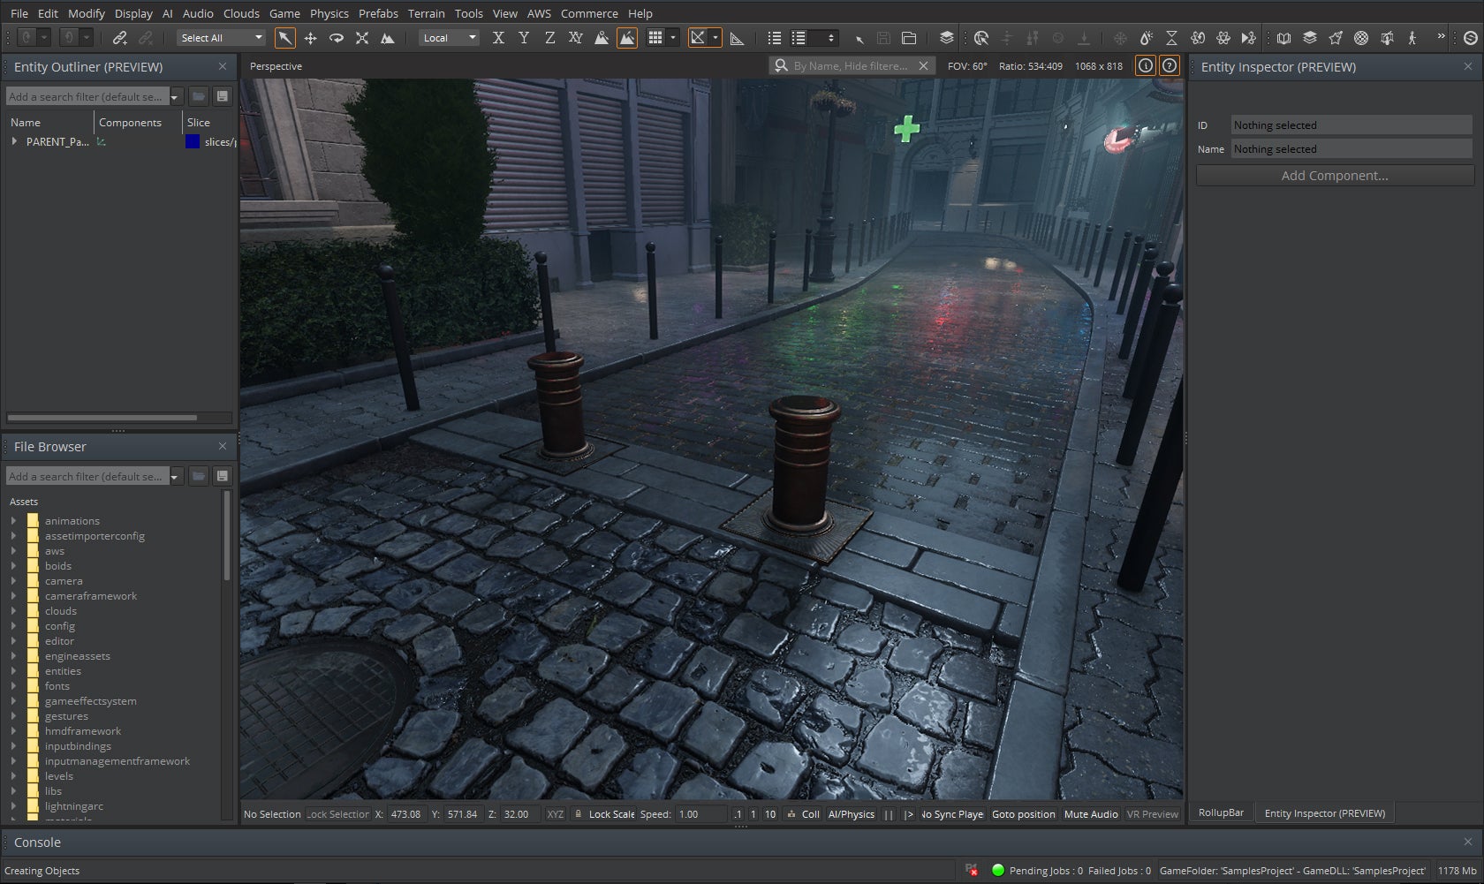Click the Goto position button

click(x=1023, y=814)
